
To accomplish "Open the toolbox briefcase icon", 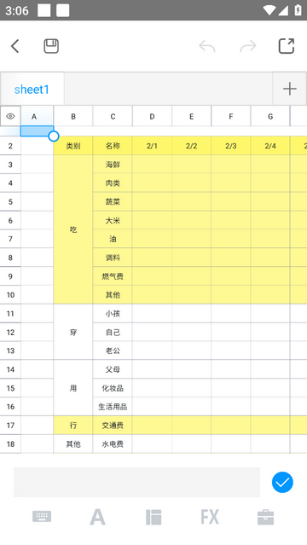I will click(265, 517).
